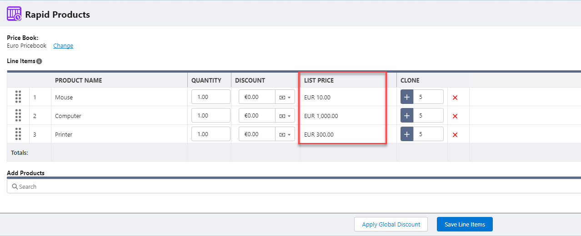Viewport: 581px width, 236px height.
Task: Clone the Computer line item with plus
Action: (407, 116)
